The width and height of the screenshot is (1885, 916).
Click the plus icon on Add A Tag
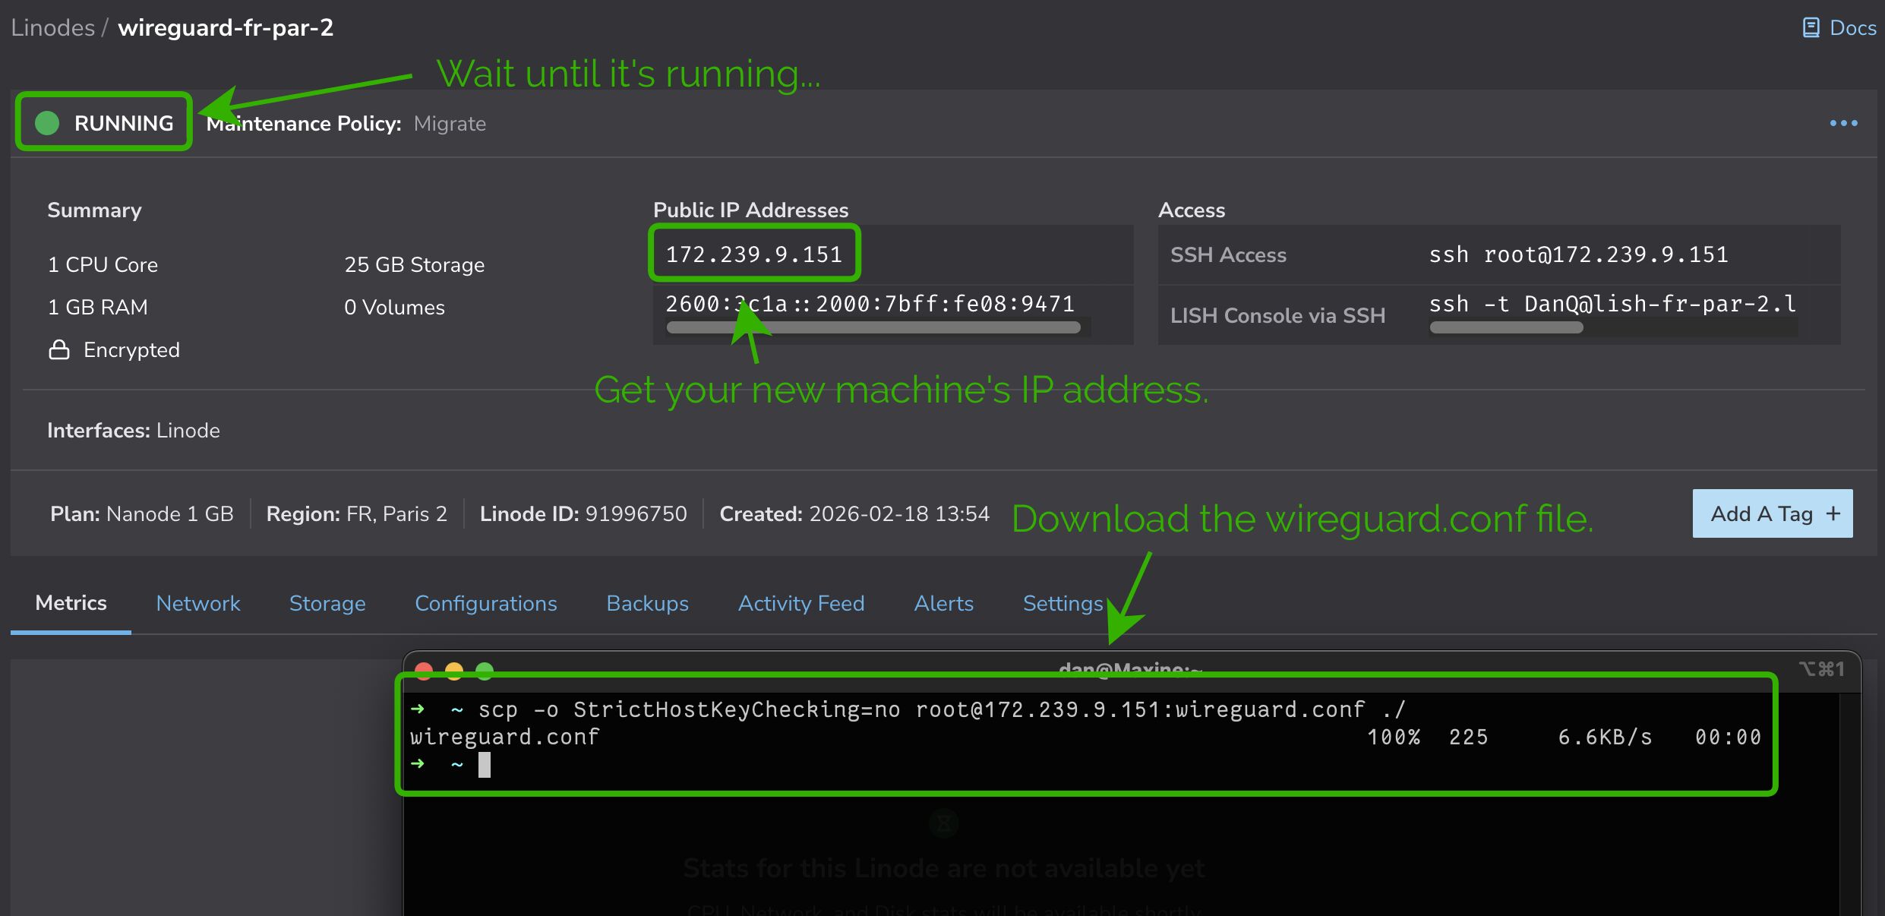coord(1833,514)
